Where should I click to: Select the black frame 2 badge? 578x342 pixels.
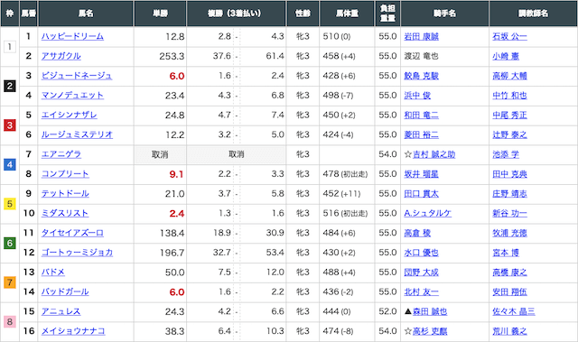pos(10,86)
